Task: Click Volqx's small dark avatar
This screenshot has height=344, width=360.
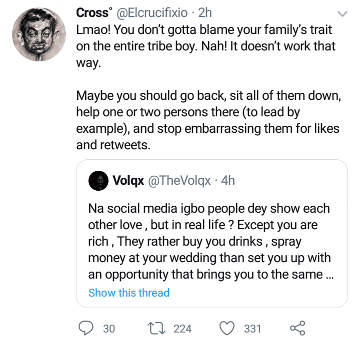Action: [99, 181]
